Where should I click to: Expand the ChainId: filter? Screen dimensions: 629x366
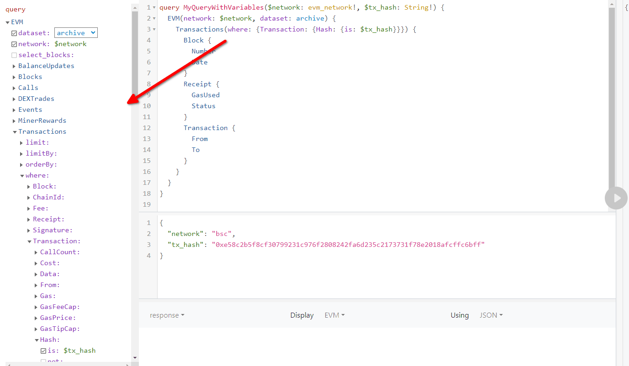coord(29,198)
